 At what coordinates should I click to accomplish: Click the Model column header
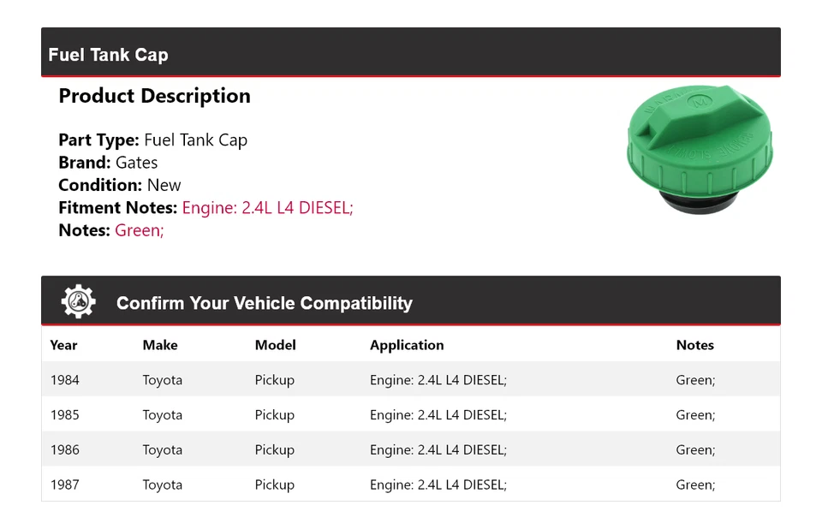point(275,345)
